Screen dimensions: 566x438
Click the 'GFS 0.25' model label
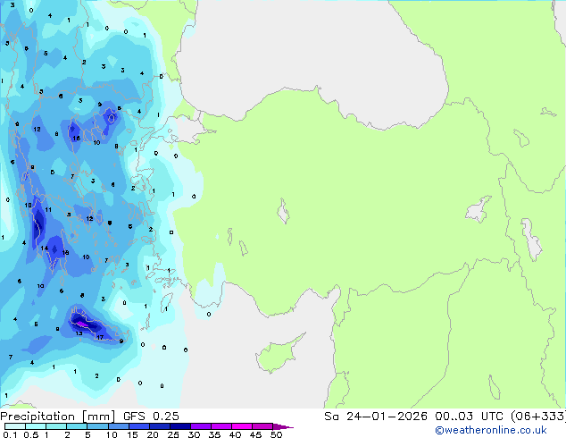coord(151,417)
